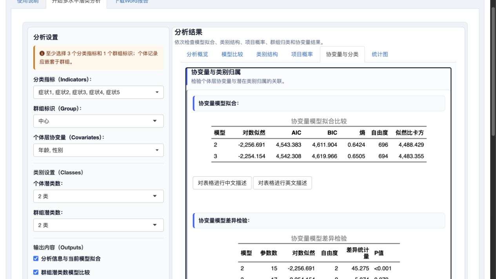Viewport: 496px width, 279px height.
Task: Click the AIC value 4,543.383
Action: 289,145
